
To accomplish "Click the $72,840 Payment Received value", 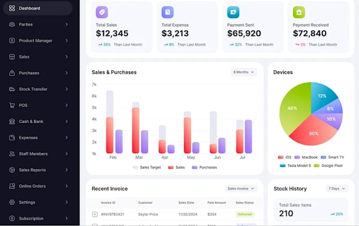I will [x=310, y=33].
